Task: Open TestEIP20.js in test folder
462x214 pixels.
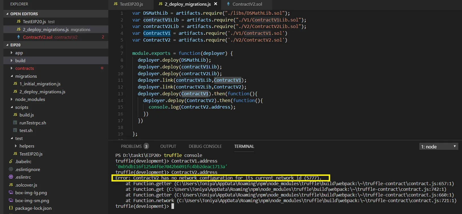Action: click(56, 154)
